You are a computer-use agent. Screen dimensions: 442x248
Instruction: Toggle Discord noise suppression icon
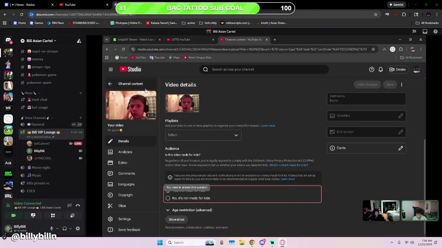click(x=69, y=205)
